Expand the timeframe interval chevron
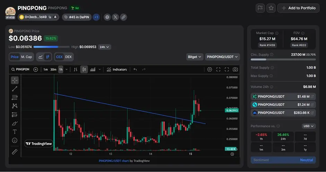This screenshot has width=326, height=172. point(67,69)
